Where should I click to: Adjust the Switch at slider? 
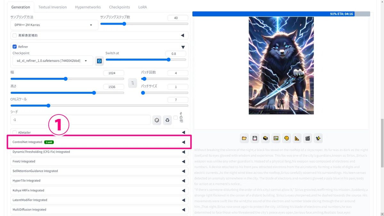[x=146, y=60]
